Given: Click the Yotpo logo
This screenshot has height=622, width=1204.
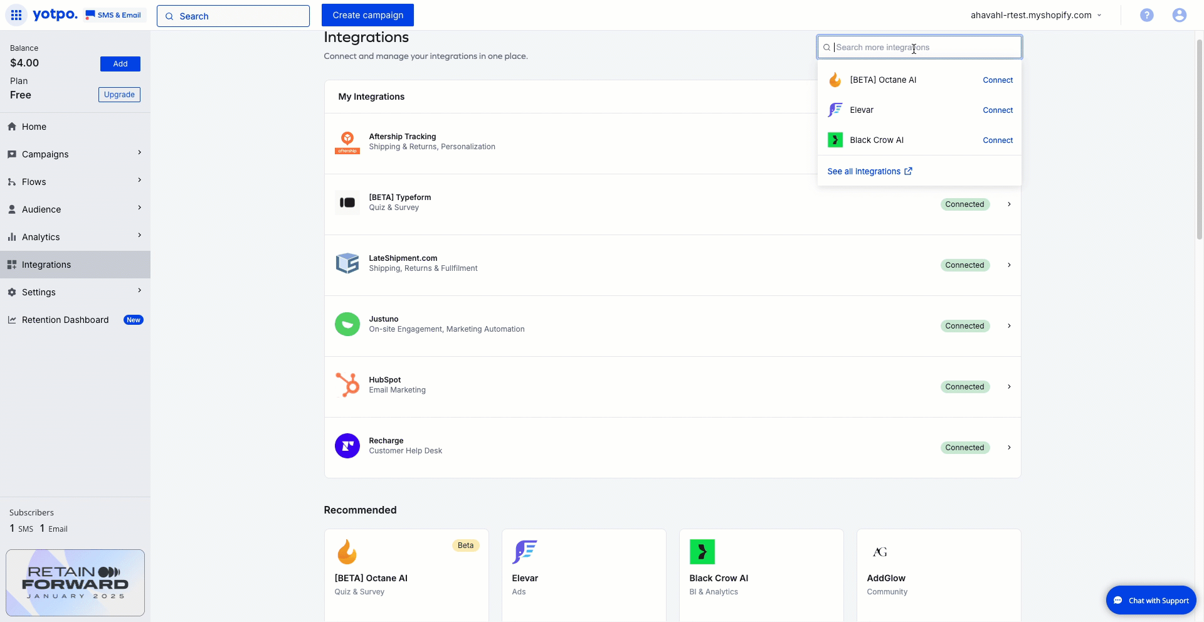Looking at the screenshot, I should (55, 14).
